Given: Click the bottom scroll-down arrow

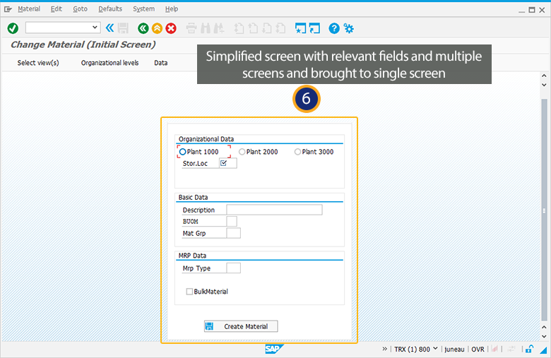Looking at the screenshot, I should point(544,336).
